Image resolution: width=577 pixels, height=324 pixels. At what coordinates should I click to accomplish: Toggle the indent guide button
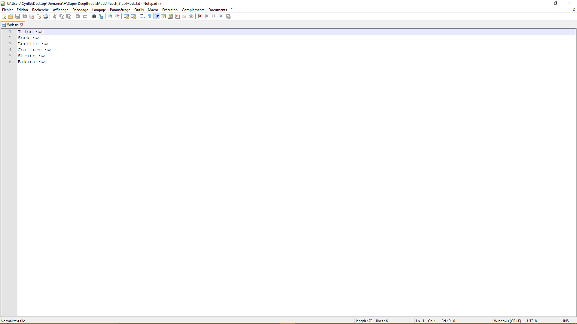coord(157,16)
